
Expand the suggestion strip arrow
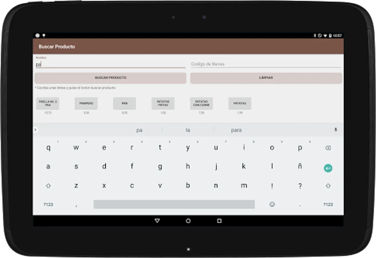[x=35, y=130]
